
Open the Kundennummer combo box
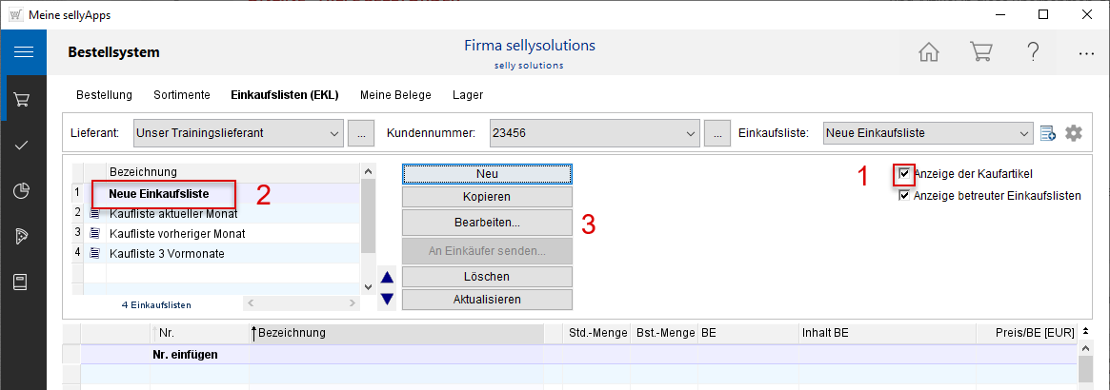click(692, 133)
